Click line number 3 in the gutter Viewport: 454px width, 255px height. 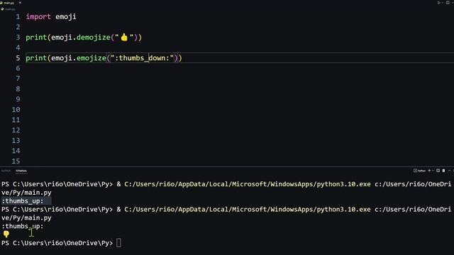click(18, 38)
